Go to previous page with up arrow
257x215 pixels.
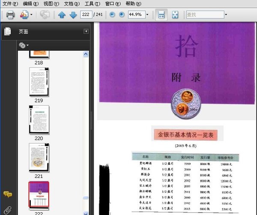[x=62, y=15]
